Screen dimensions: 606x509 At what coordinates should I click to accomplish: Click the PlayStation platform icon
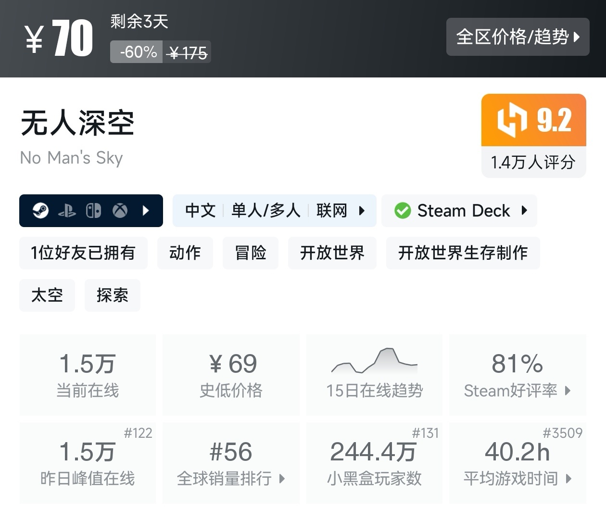coord(68,210)
